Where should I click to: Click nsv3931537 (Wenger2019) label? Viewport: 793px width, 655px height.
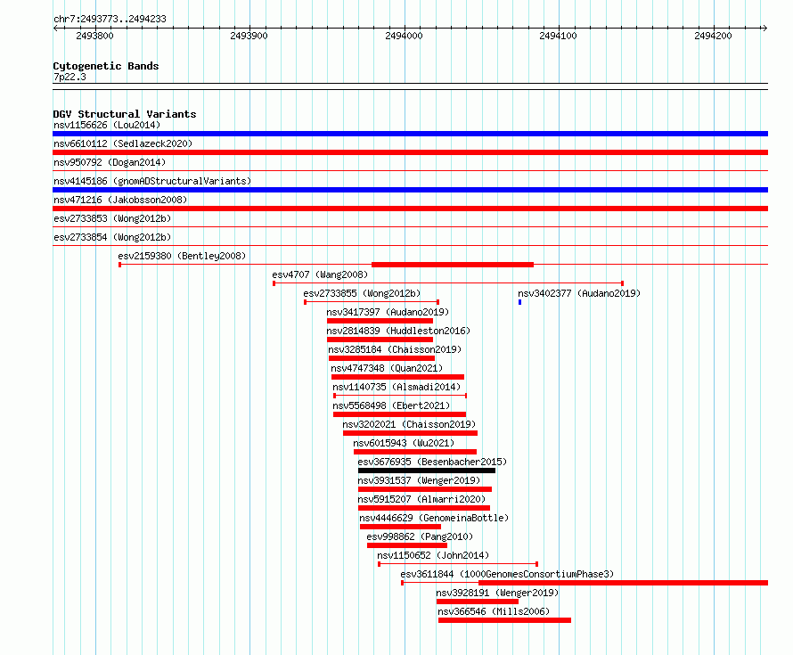point(419,480)
